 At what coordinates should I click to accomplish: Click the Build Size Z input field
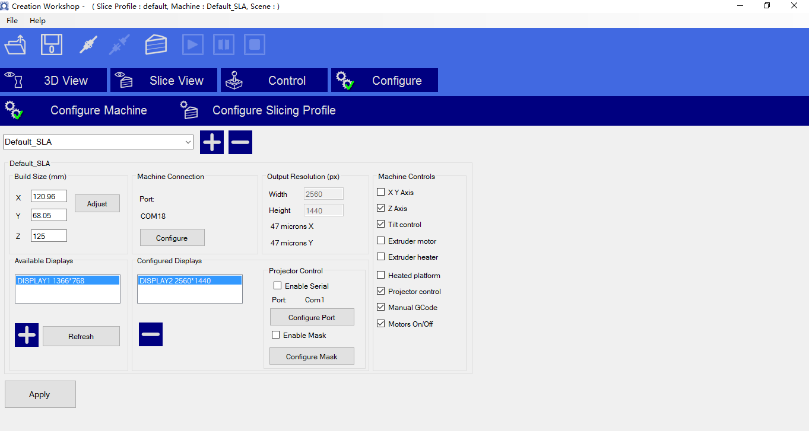[49, 236]
